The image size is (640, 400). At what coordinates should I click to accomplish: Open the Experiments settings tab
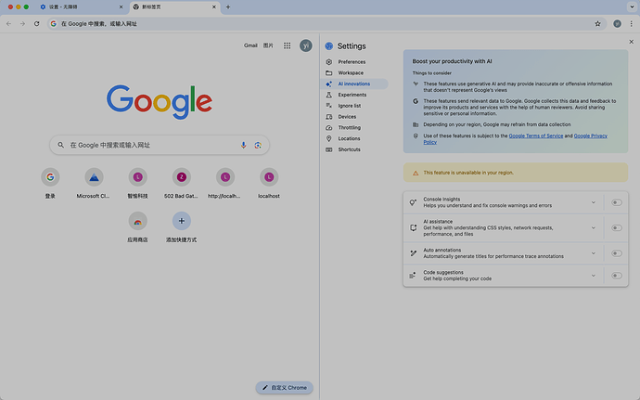(354, 95)
